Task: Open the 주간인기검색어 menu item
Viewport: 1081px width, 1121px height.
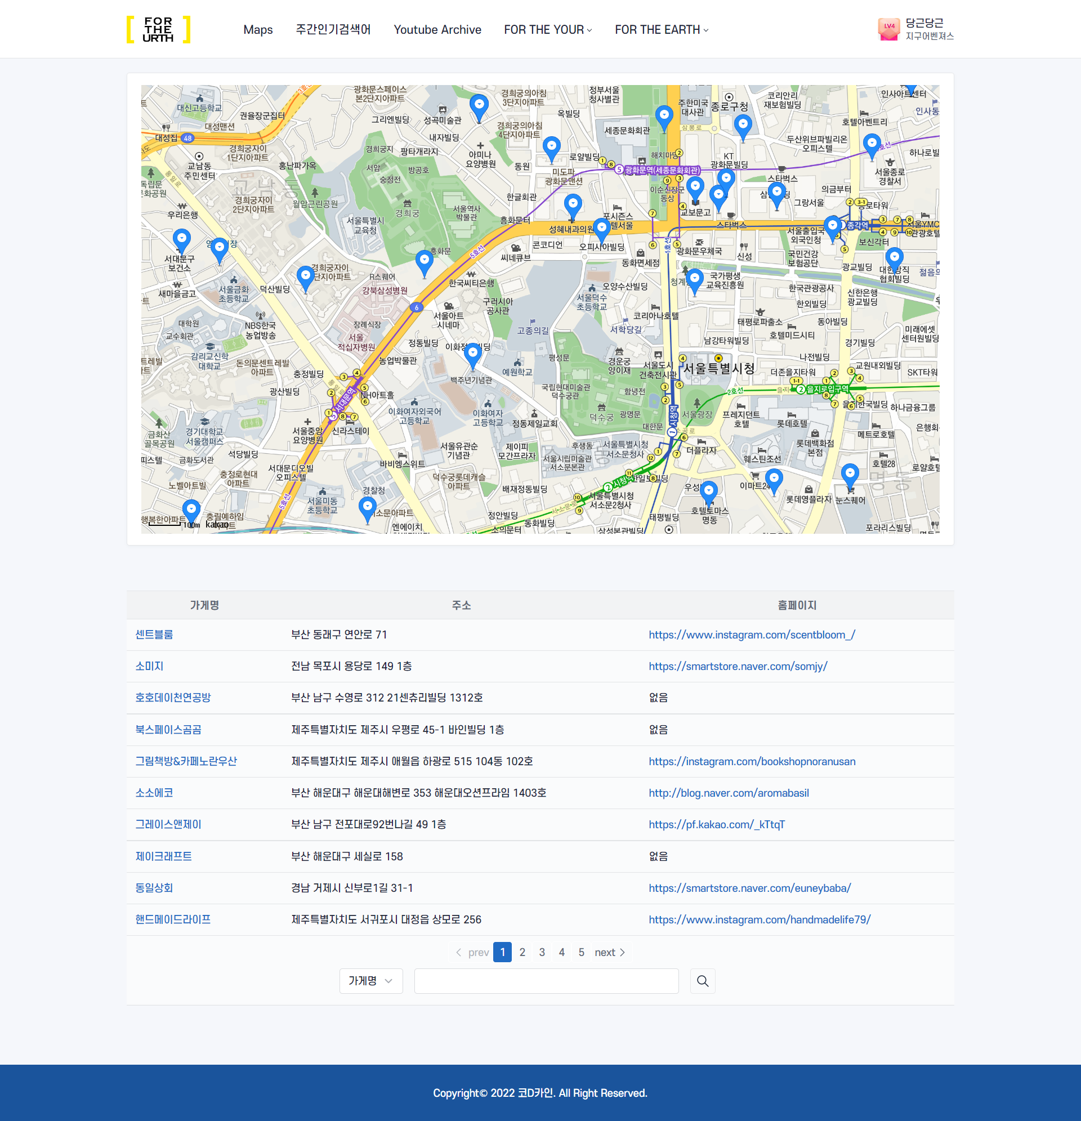Action: [333, 30]
